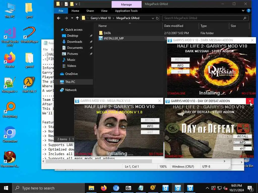
Task: Open Quick Access toolbar customize dropdown
Action: point(77,4)
